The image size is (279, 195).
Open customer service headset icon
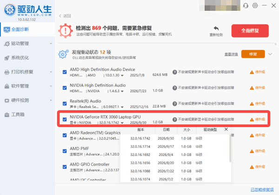(246, 6)
